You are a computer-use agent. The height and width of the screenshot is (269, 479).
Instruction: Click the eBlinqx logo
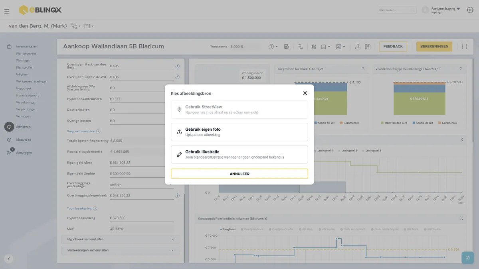tap(40, 10)
